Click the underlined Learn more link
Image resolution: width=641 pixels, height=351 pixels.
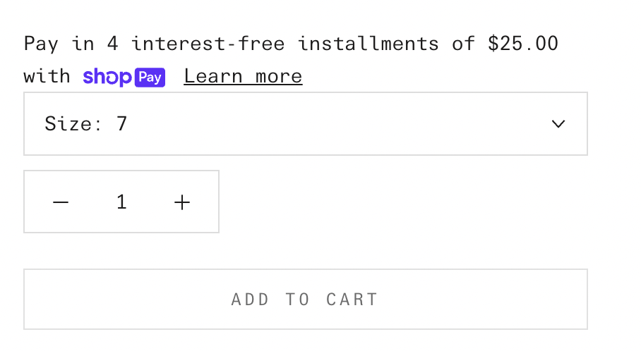[x=243, y=77]
